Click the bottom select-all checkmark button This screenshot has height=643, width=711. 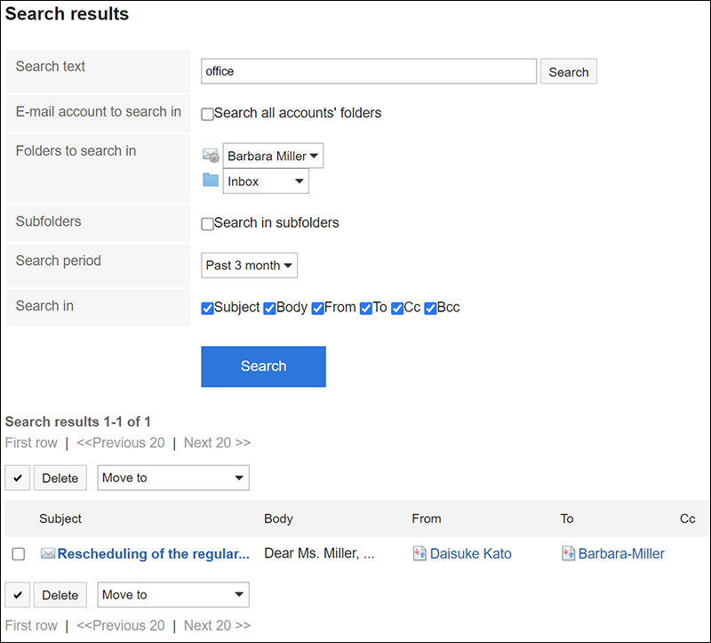(x=18, y=595)
